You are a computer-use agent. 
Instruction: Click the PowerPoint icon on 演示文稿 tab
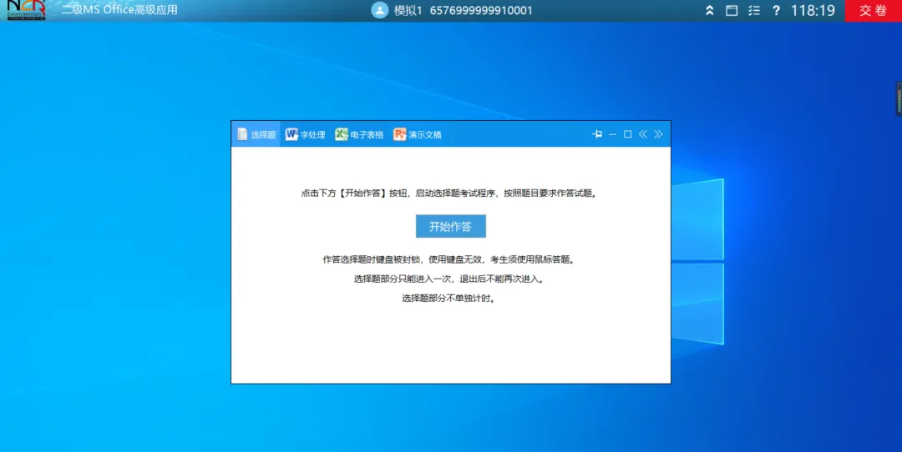[x=400, y=134]
